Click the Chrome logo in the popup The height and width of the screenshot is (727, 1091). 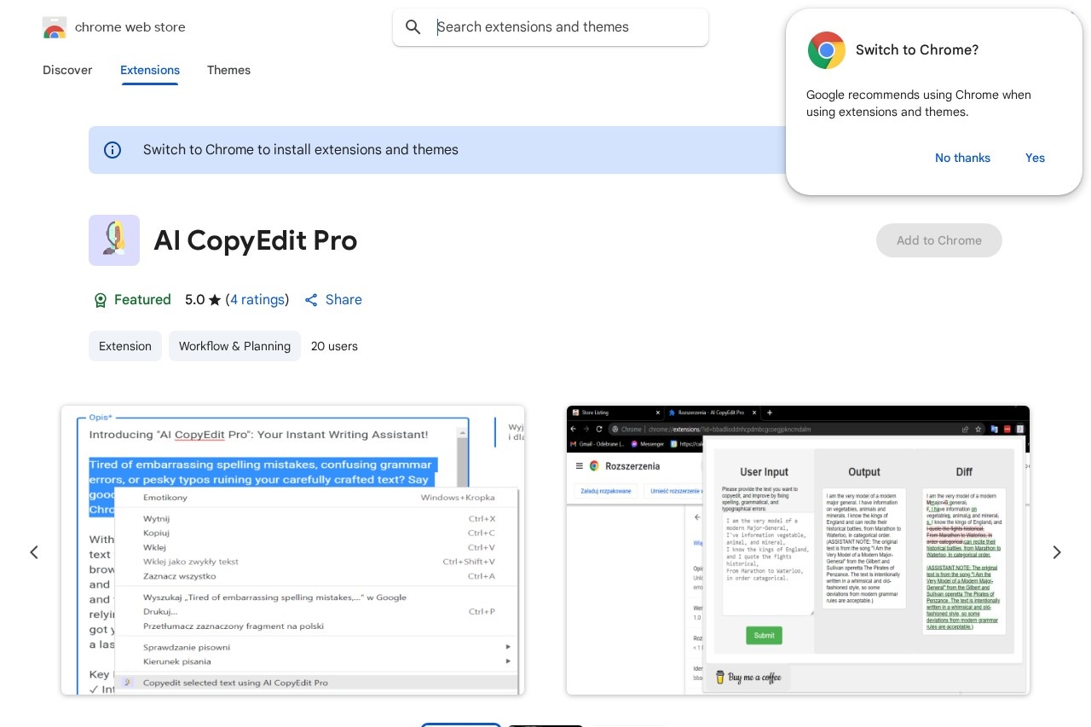[826, 50]
